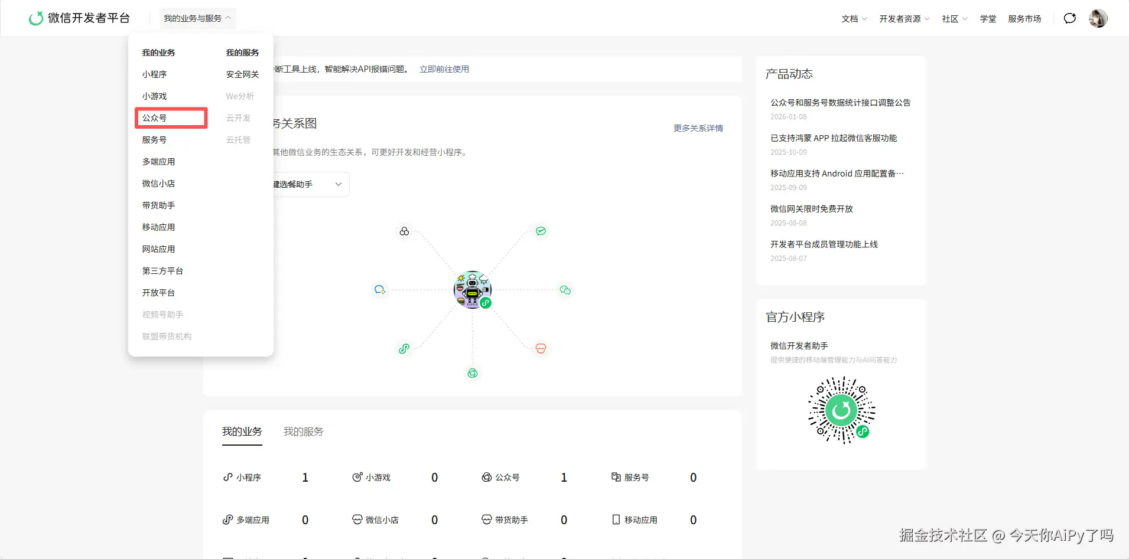
Task: Click the WeChat Pay checkmark icon in diagram
Action: click(x=541, y=231)
